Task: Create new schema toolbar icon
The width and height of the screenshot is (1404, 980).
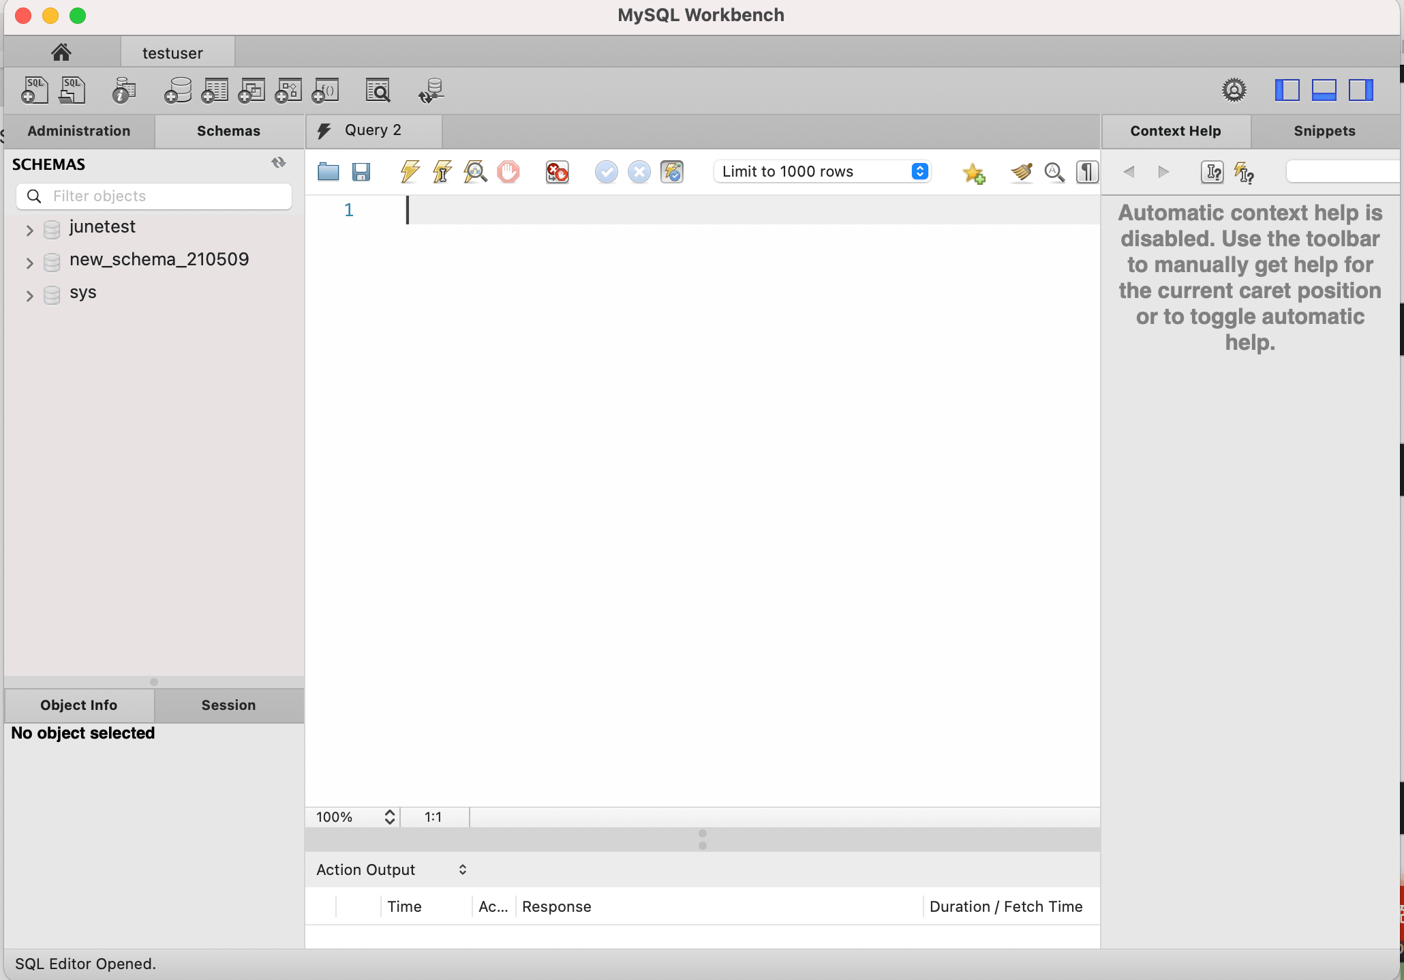Action: (x=178, y=90)
